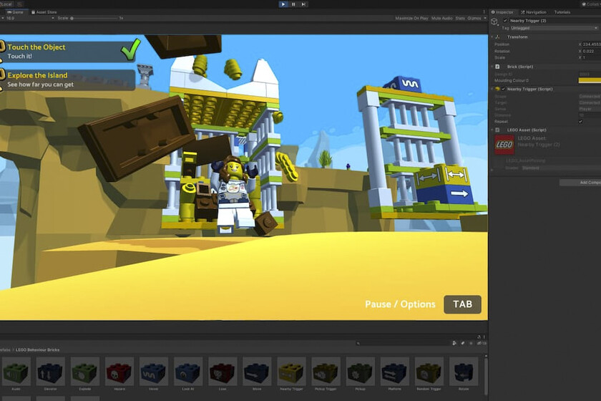Screen dimensions: 601x401
Task: Click the Play button in toolbar
Action: click(x=283, y=4)
